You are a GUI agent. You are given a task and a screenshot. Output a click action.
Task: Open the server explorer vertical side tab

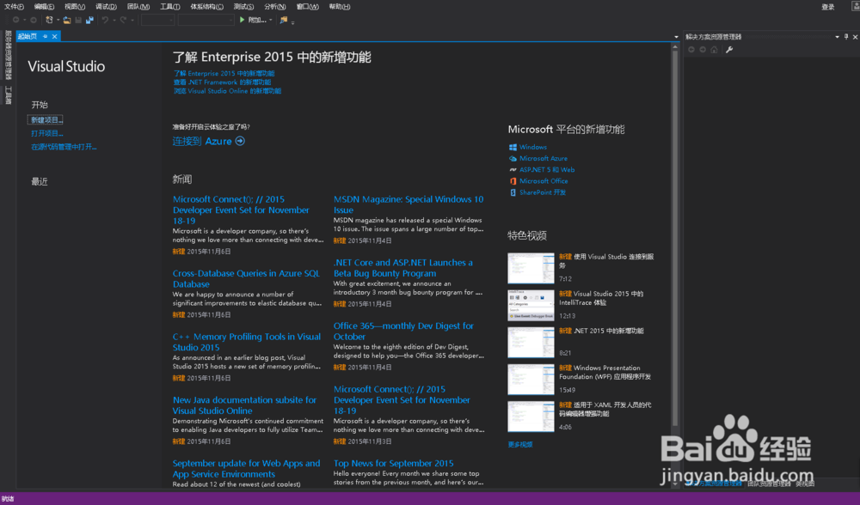8,55
